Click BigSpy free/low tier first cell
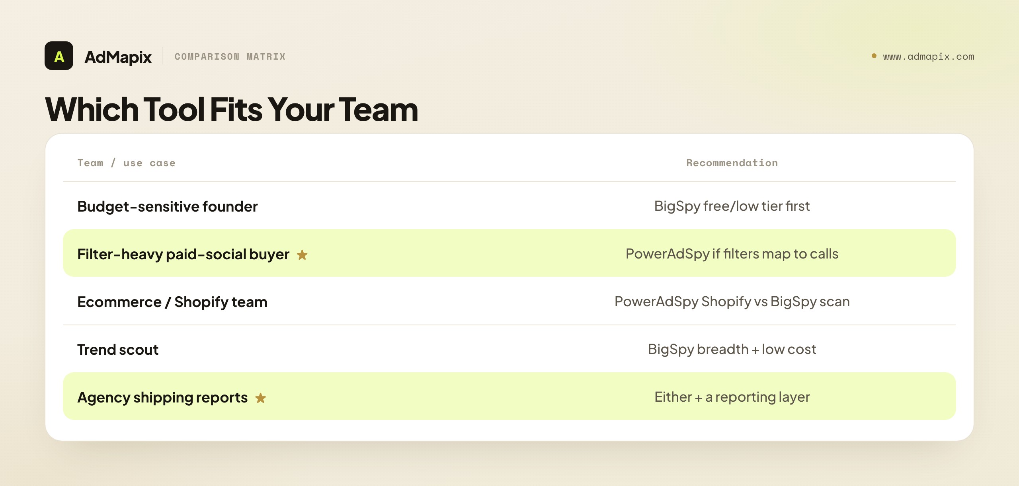The height and width of the screenshot is (486, 1019). pos(732,206)
